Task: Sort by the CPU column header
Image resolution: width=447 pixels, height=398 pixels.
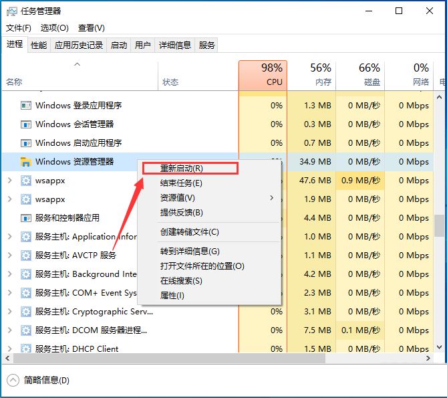Action: tap(263, 76)
